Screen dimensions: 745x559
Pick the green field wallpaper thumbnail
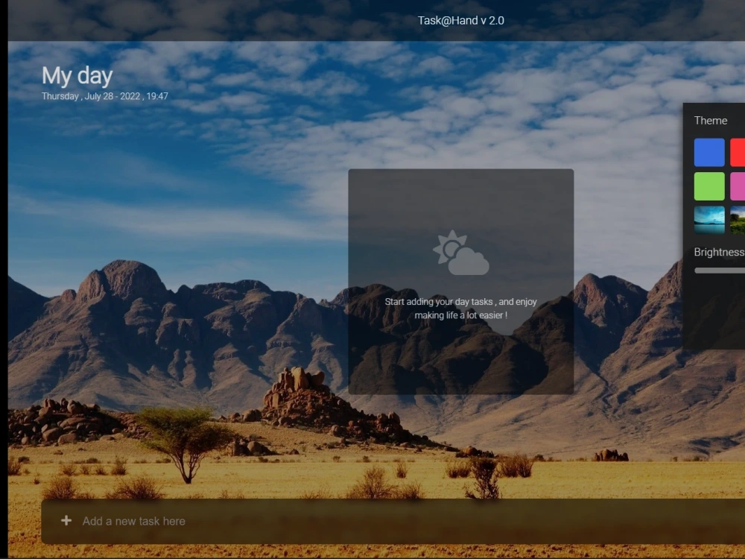(738, 220)
